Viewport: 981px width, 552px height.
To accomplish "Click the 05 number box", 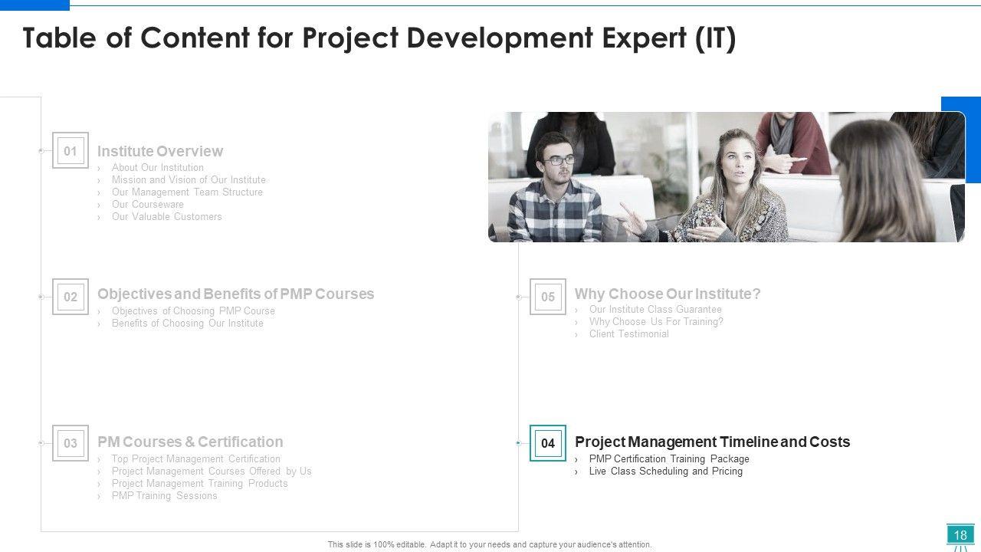I will coord(548,297).
